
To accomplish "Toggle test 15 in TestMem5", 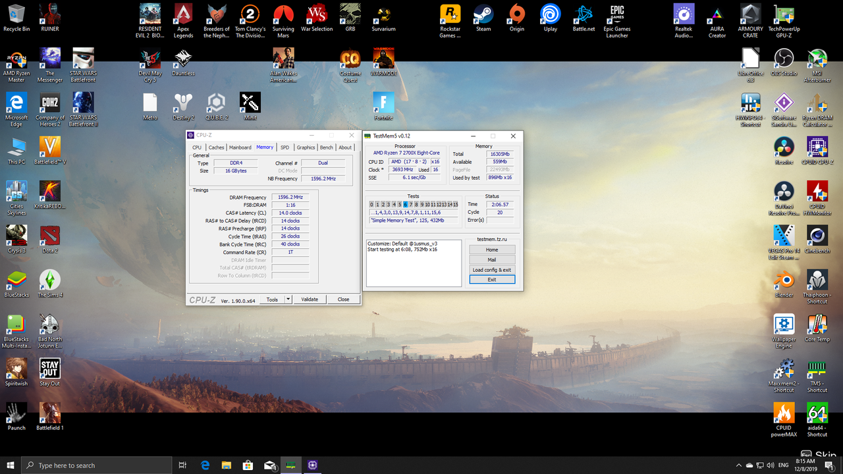I will pyautogui.click(x=456, y=204).
